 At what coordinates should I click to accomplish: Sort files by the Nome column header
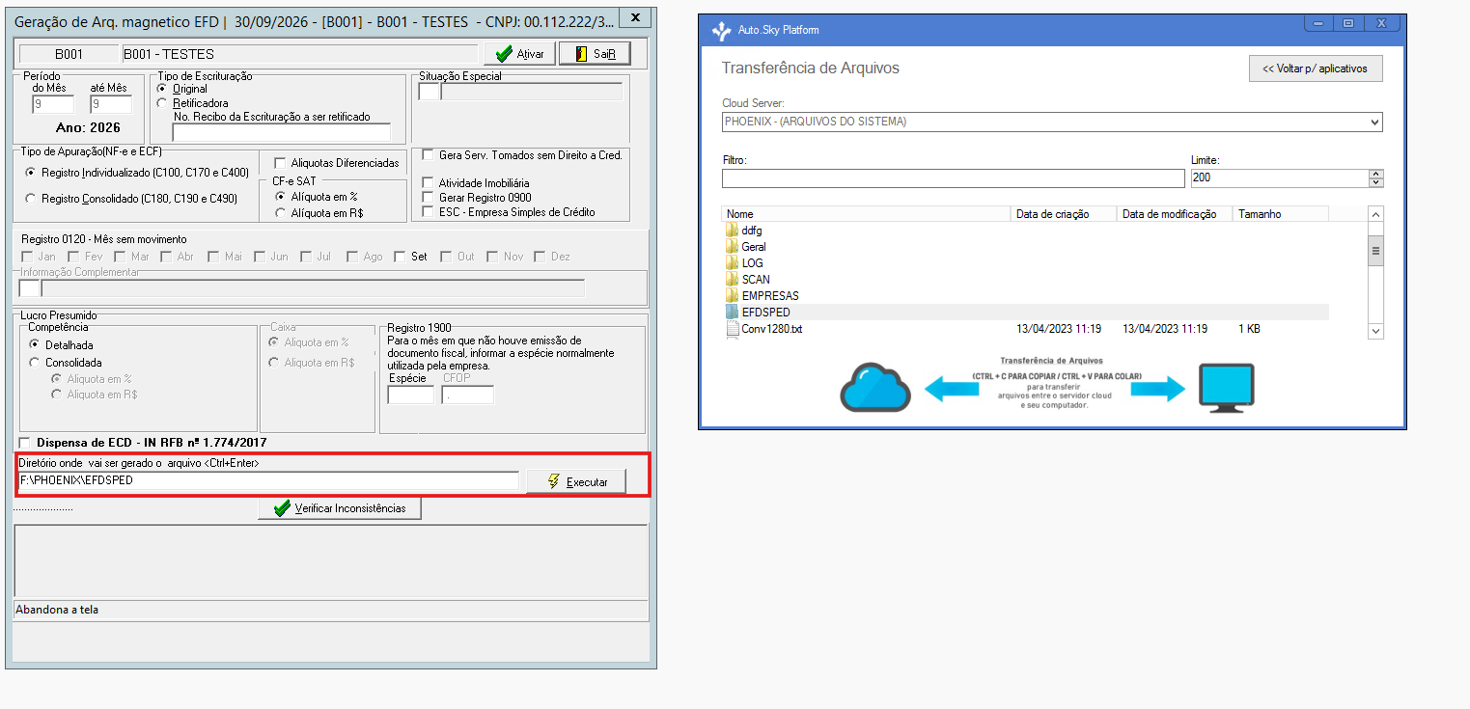coord(867,214)
